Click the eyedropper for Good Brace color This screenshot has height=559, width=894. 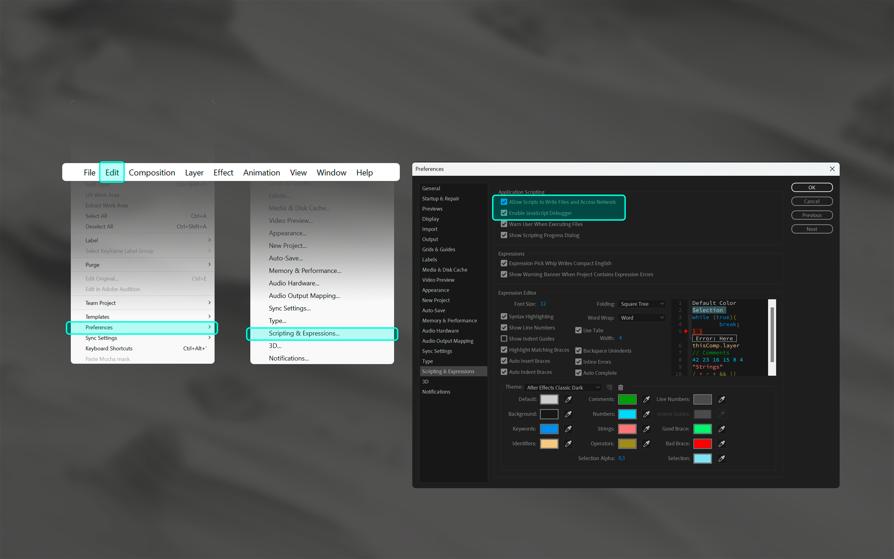(721, 429)
